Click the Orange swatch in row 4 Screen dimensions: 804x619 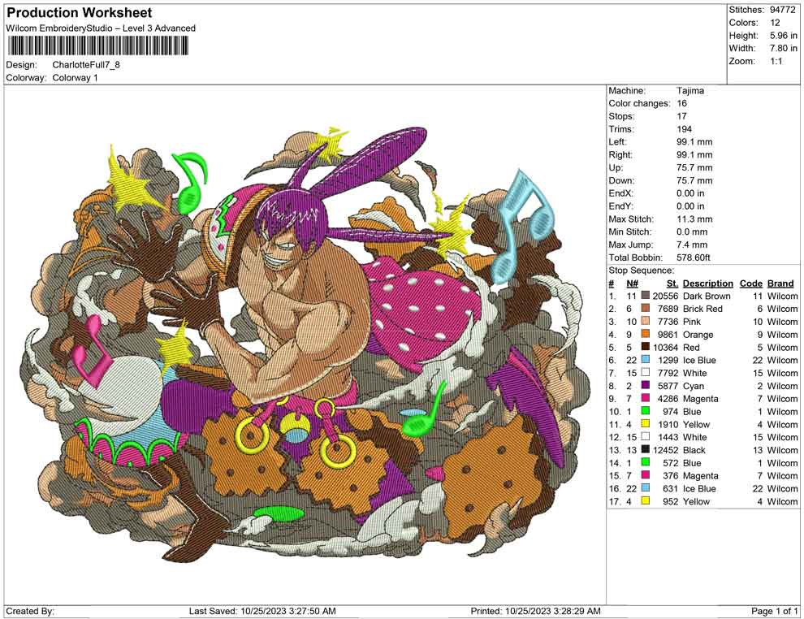(x=645, y=335)
